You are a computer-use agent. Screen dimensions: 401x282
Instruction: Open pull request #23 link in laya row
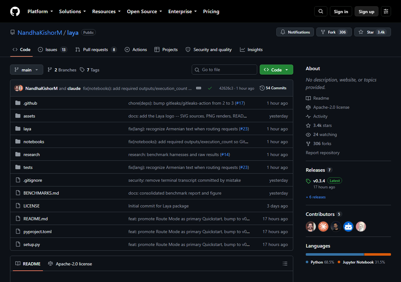244,129
